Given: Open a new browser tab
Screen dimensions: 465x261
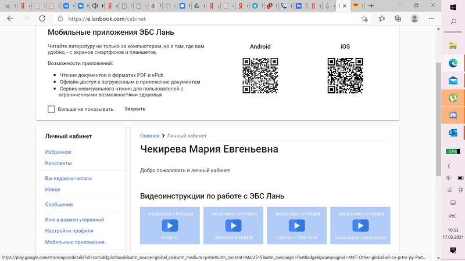Looking at the screenshot, I should point(371,6).
